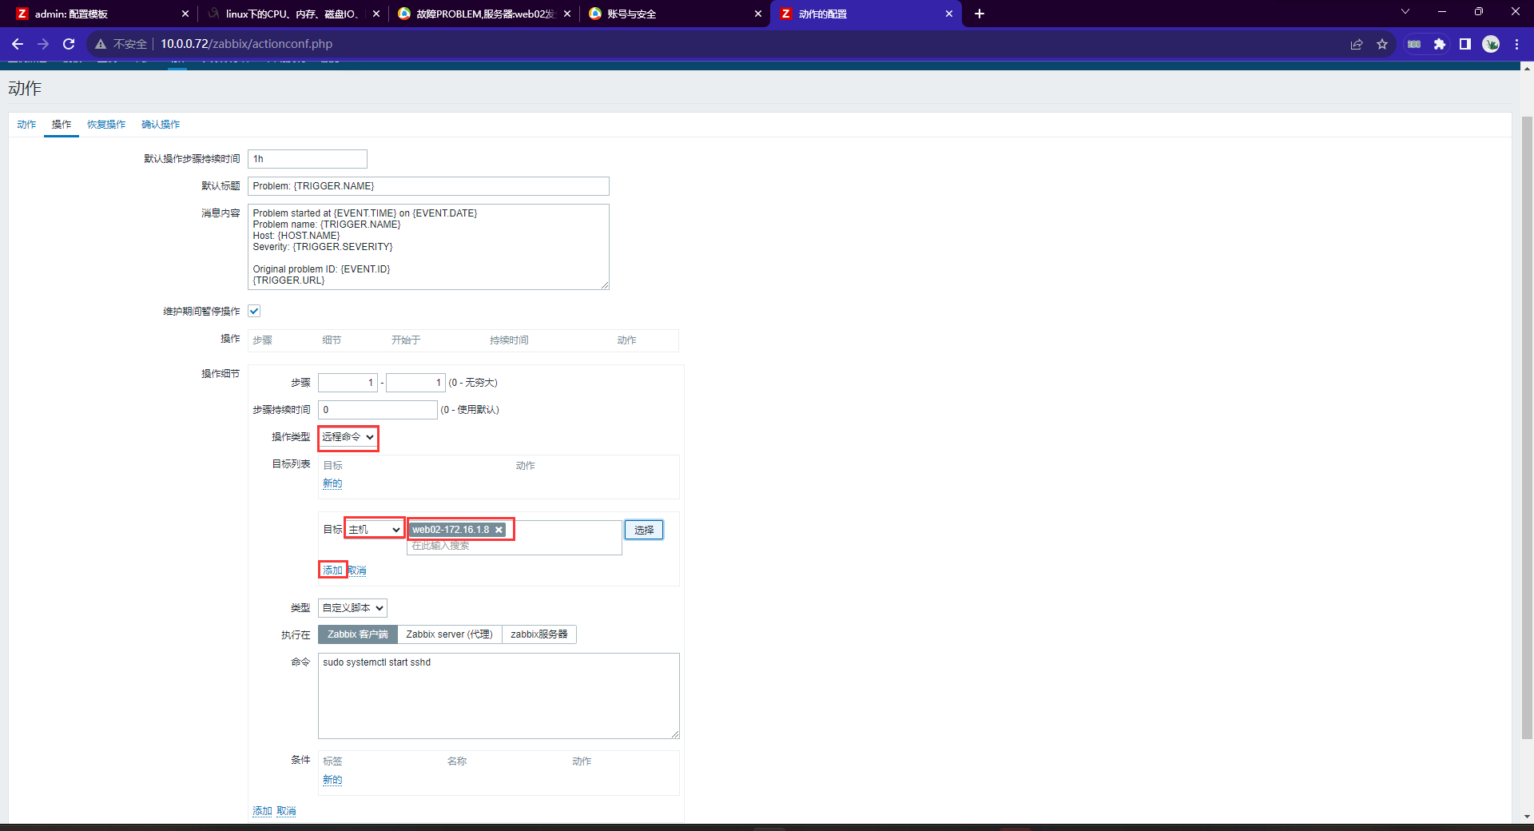This screenshot has height=831, width=1534.
Task: Select zabbix服务器 execution option
Action: point(539,634)
